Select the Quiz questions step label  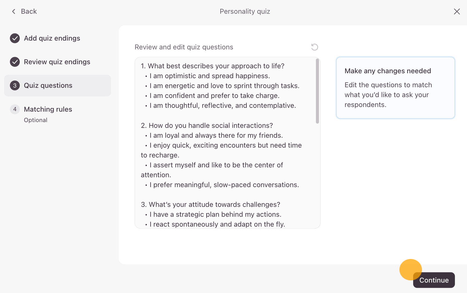tap(48, 86)
